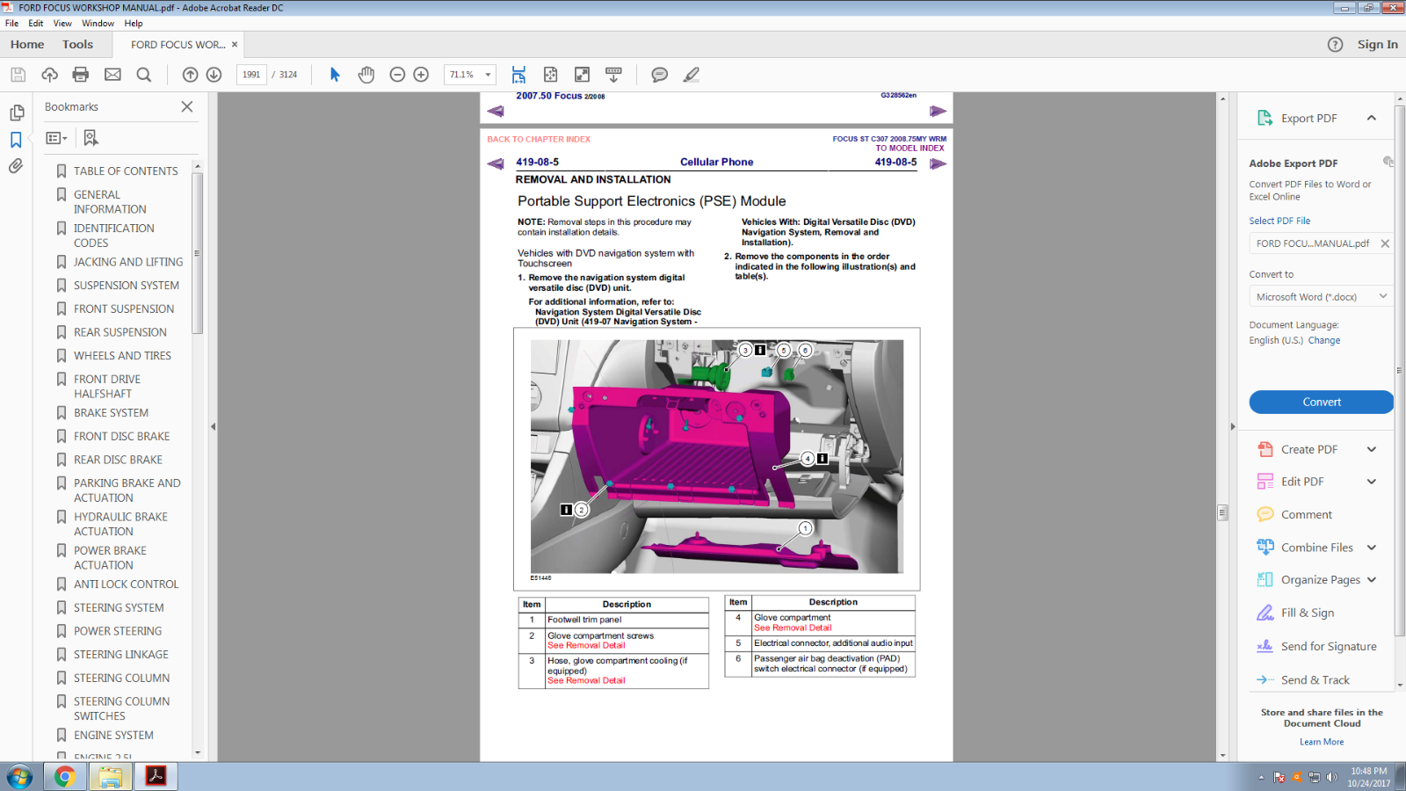Open the View menu
This screenshot has height=791, width=1406.
[x=62, y=24]
